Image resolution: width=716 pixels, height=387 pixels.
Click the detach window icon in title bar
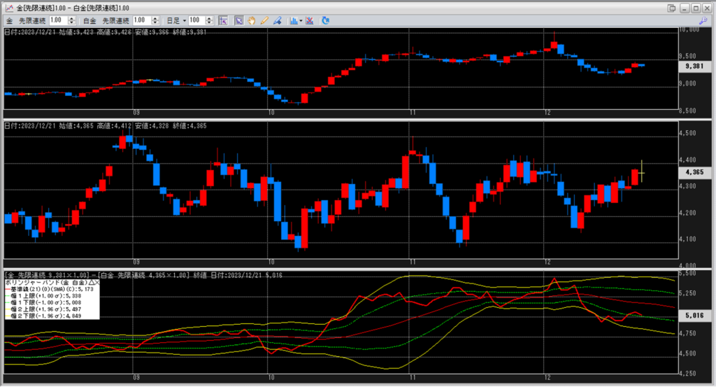[672, 8]
